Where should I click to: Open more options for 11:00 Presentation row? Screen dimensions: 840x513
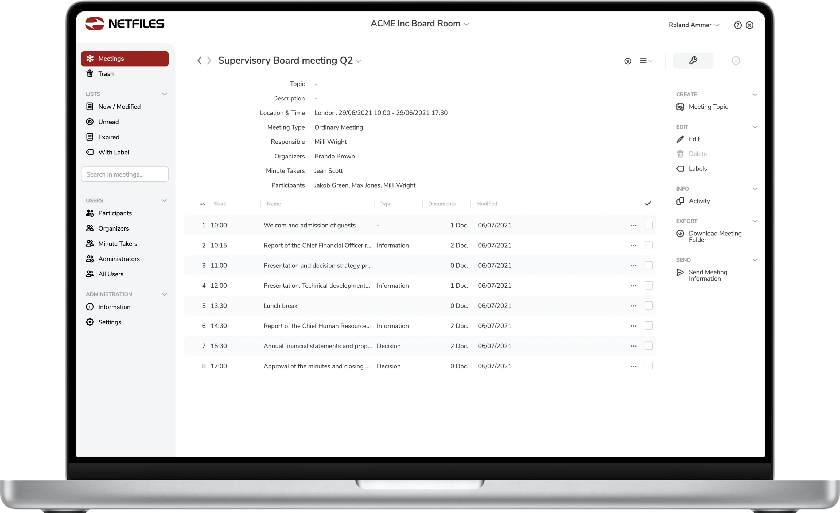coord(633,266)
